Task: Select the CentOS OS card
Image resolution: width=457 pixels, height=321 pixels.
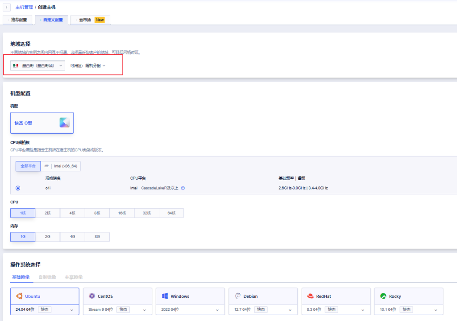Action: (x=117, y=296)
